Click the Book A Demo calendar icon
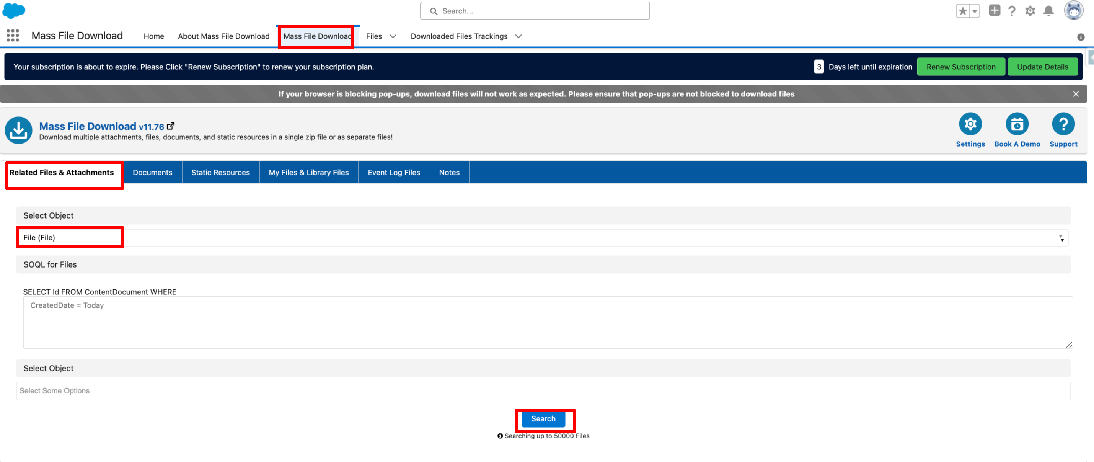Viewport: 1094px width, 462px height. coord(1017,124)
